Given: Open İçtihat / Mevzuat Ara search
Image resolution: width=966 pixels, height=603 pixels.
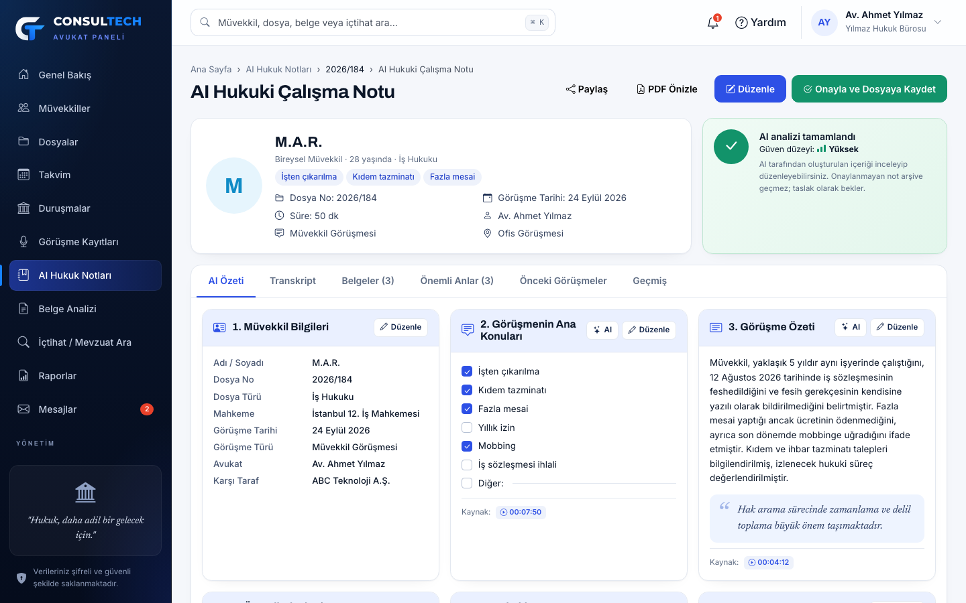Looking at the screenshot, I should tap(85, 342).
